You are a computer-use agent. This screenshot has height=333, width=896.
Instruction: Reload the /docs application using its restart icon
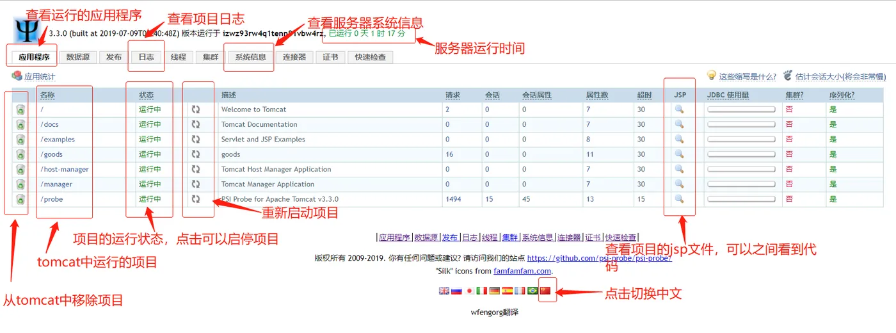196,124
